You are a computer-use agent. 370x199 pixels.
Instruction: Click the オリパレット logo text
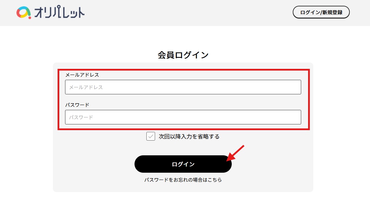pyautogui.click(x=59, y=13)
